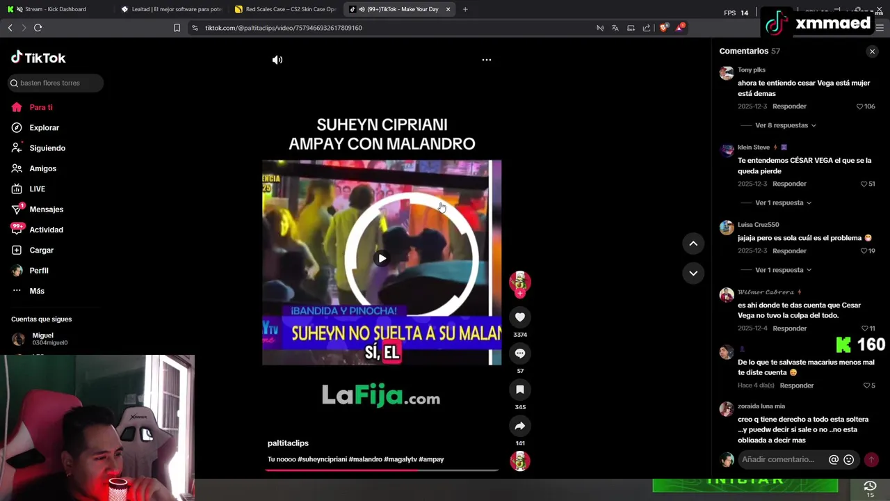This screenshot has width=890, height=501.
Task: Seek on the video progress bar
Action: click(382, 470)
